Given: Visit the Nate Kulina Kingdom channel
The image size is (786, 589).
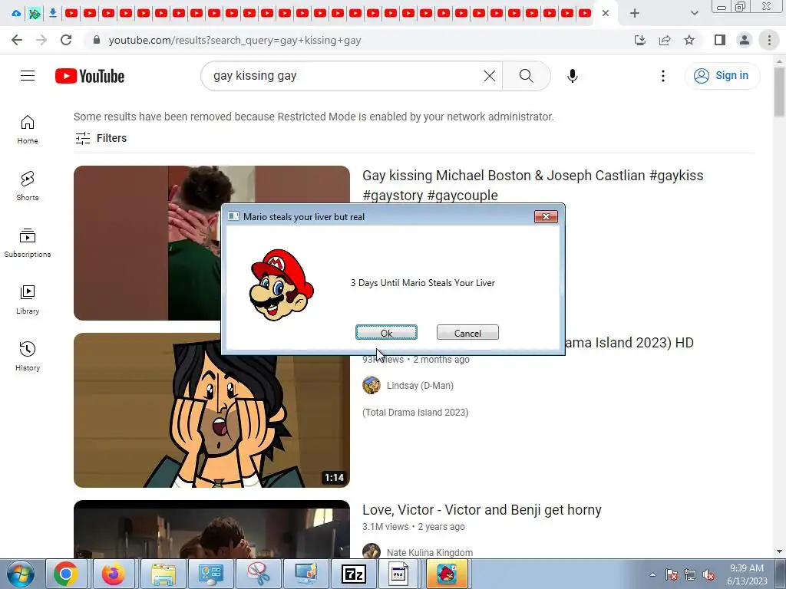Looking at the screenshot, I should click(x=430, y=552).
